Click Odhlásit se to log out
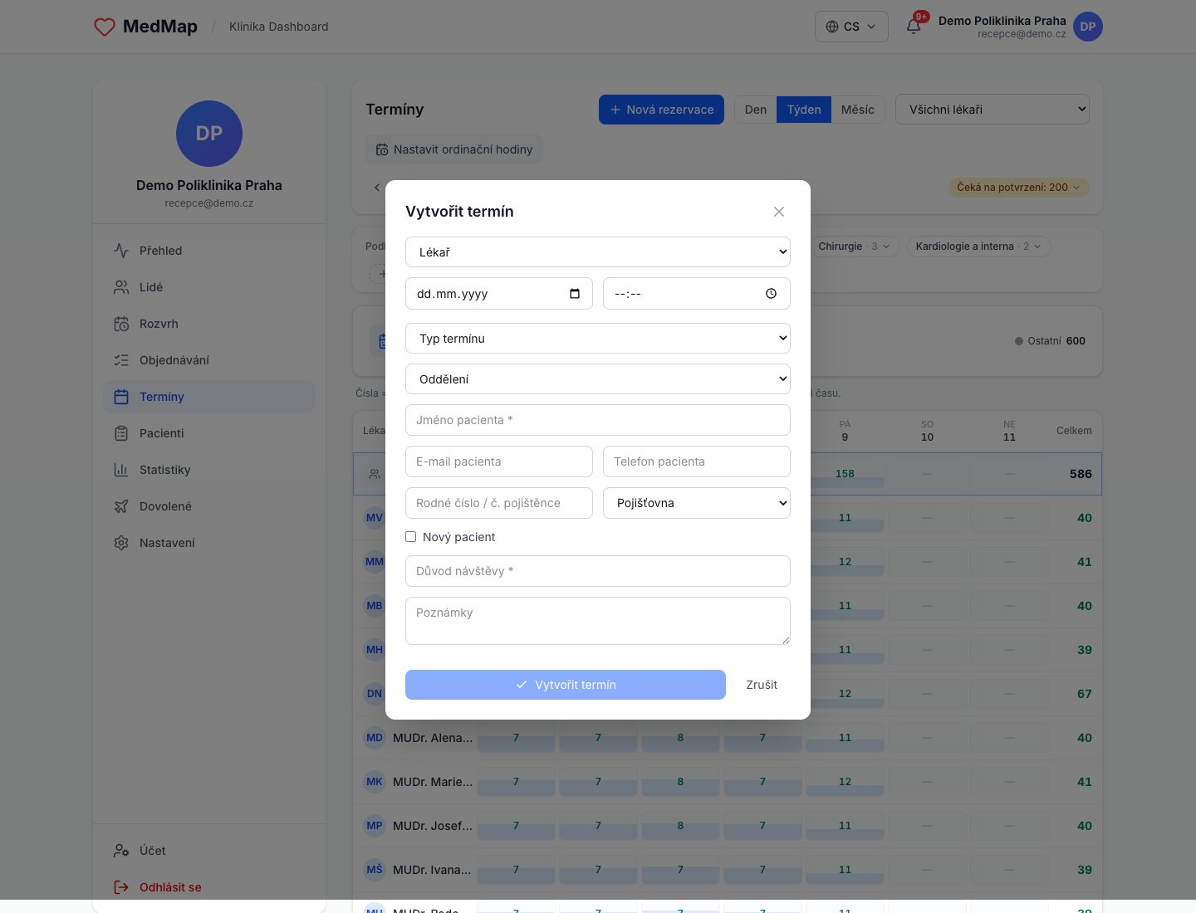Screen dimensions: 1196x913 coord(209,887)
